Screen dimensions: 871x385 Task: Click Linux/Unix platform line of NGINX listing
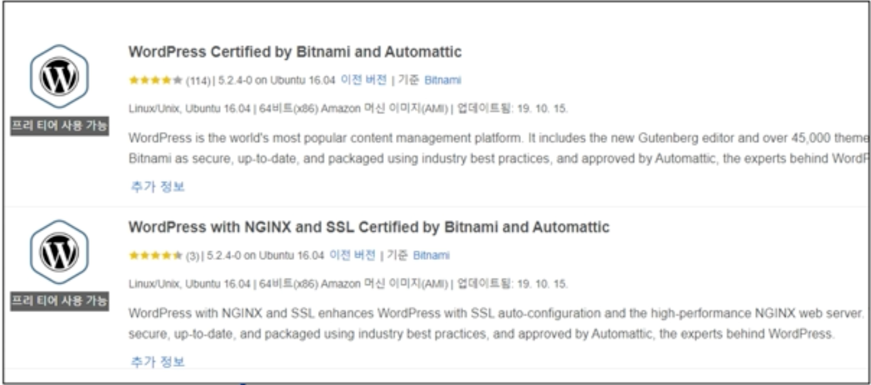(348, 284)
